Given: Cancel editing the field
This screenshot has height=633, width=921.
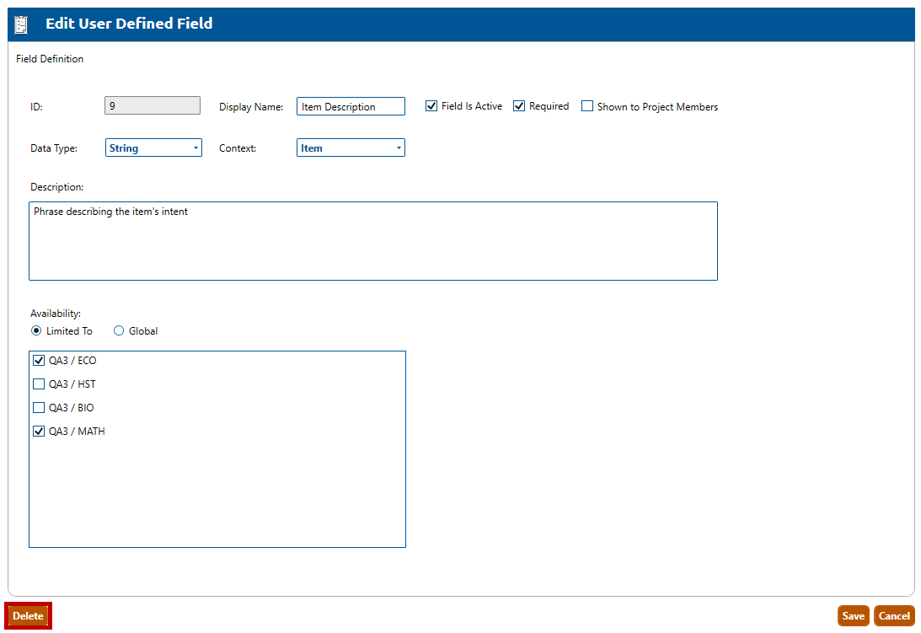Looking at the screenshot, I should pyautogui.click(x=894, y=616).
